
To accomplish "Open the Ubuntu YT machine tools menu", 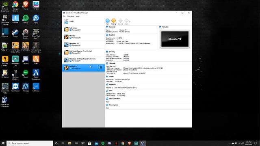I will click(100, 68).
